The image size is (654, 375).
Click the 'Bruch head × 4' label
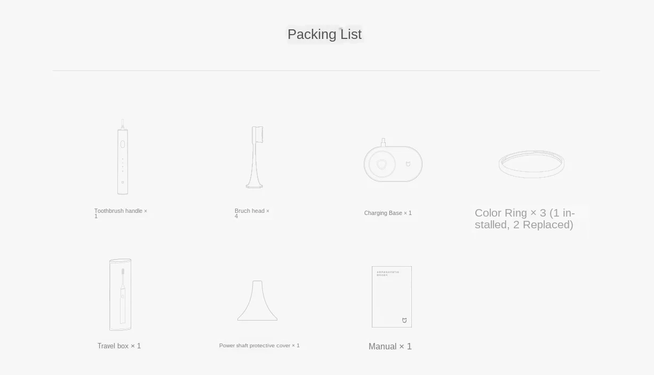(252, 213)
